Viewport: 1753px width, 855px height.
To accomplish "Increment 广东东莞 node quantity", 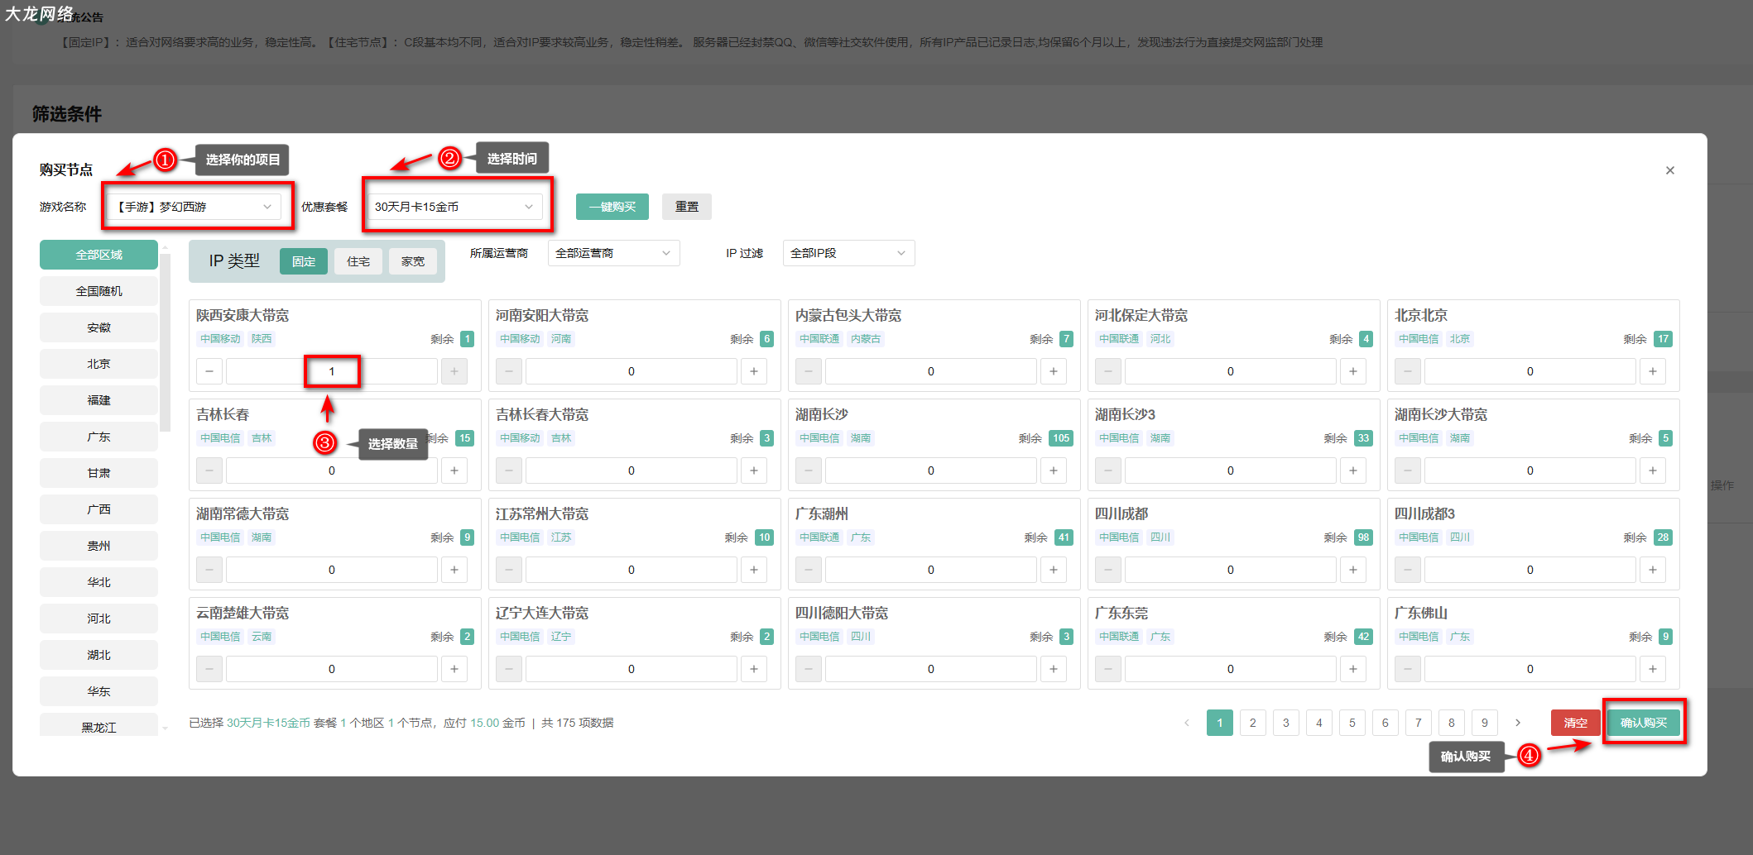I will (x=1352, y=669).
